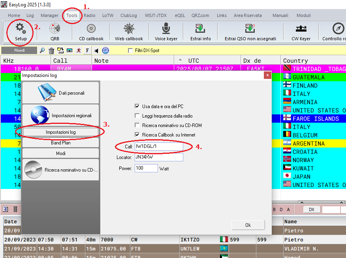Click the blue DX globe icon
This screenshot has height=258, width=346.
coord(105,50)
